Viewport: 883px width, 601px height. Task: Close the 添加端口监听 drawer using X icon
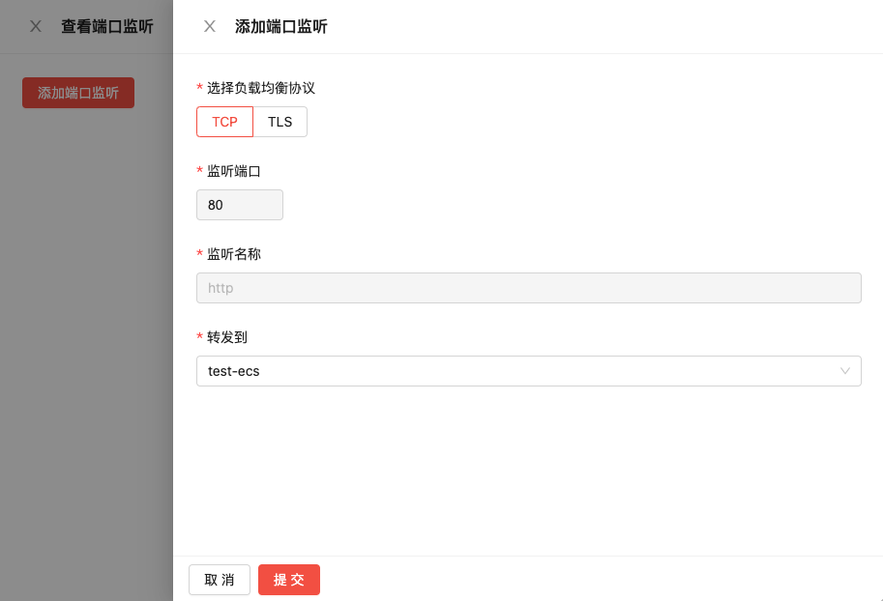[209, 26]
